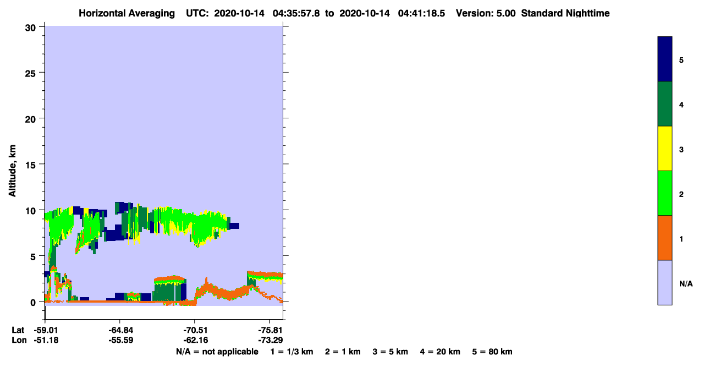The height and width of the screenshot is (367, 715).
Task: Click the longitude value -51.18
Action: [x=45, y=340]
